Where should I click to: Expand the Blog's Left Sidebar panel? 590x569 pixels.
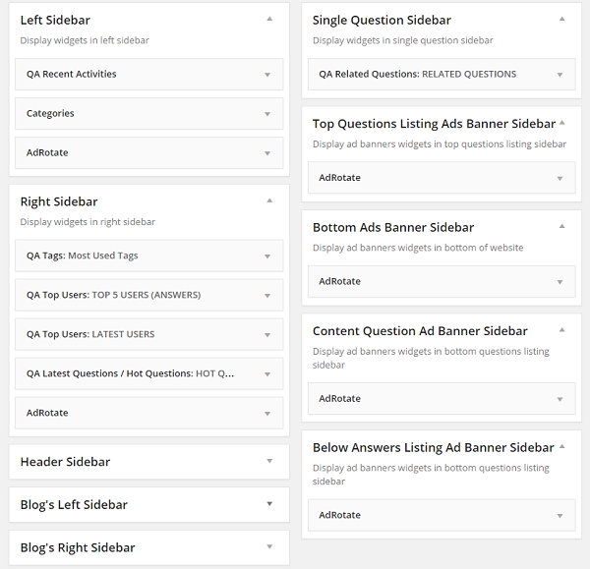point(269,504)
